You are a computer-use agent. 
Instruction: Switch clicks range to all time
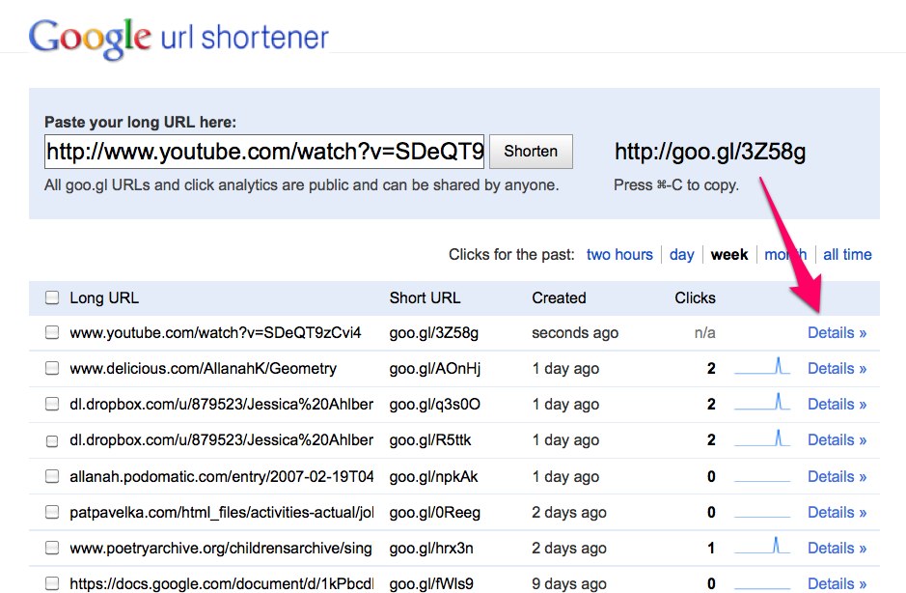point(847,255)
